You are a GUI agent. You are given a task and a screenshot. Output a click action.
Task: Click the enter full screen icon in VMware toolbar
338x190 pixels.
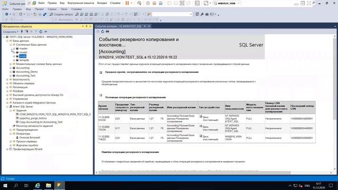(x=182, y=3)
